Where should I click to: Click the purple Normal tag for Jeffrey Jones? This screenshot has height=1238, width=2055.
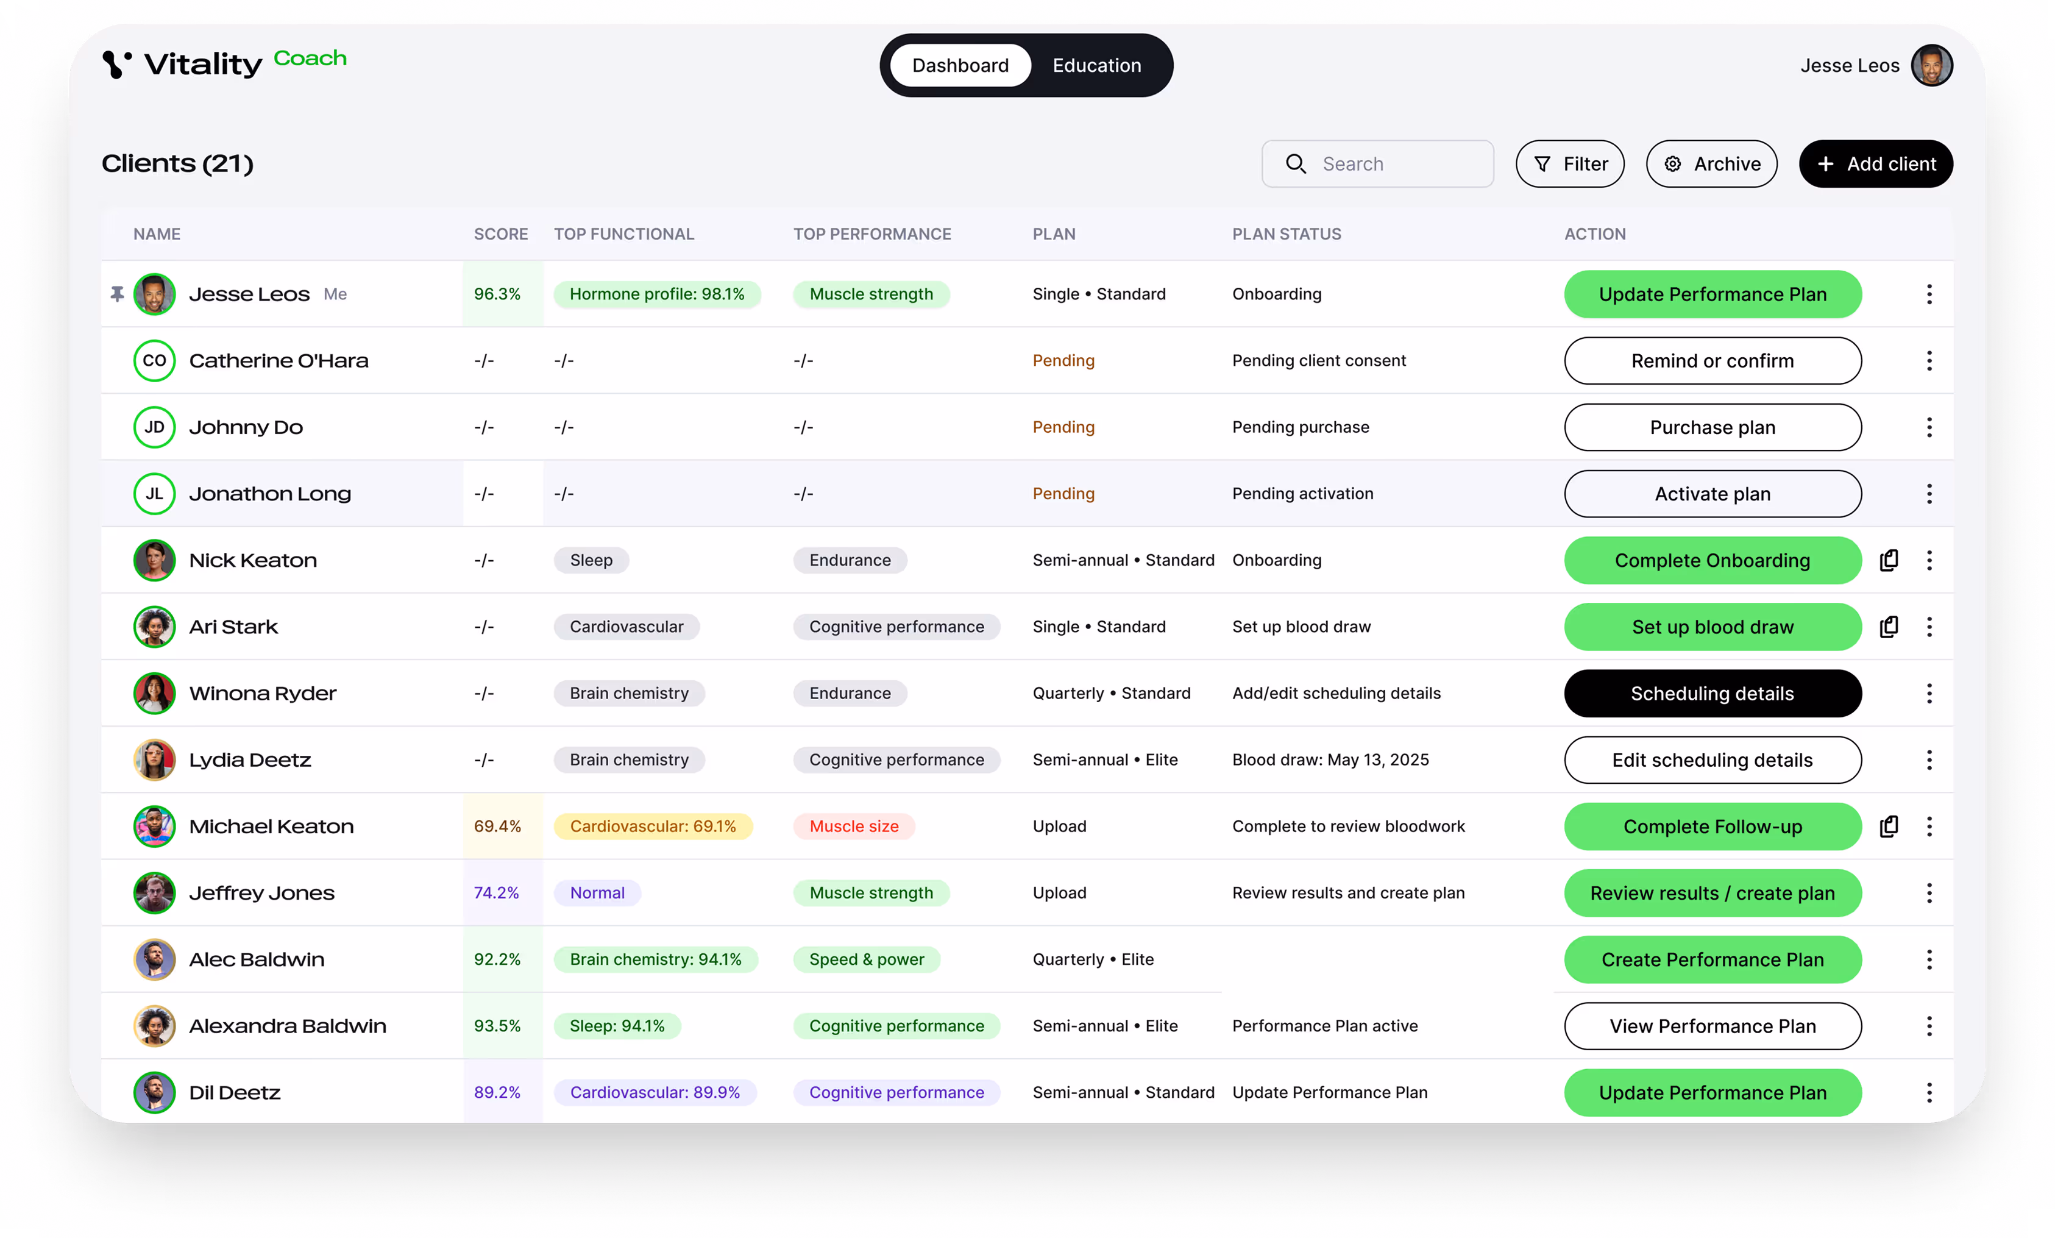597,892
